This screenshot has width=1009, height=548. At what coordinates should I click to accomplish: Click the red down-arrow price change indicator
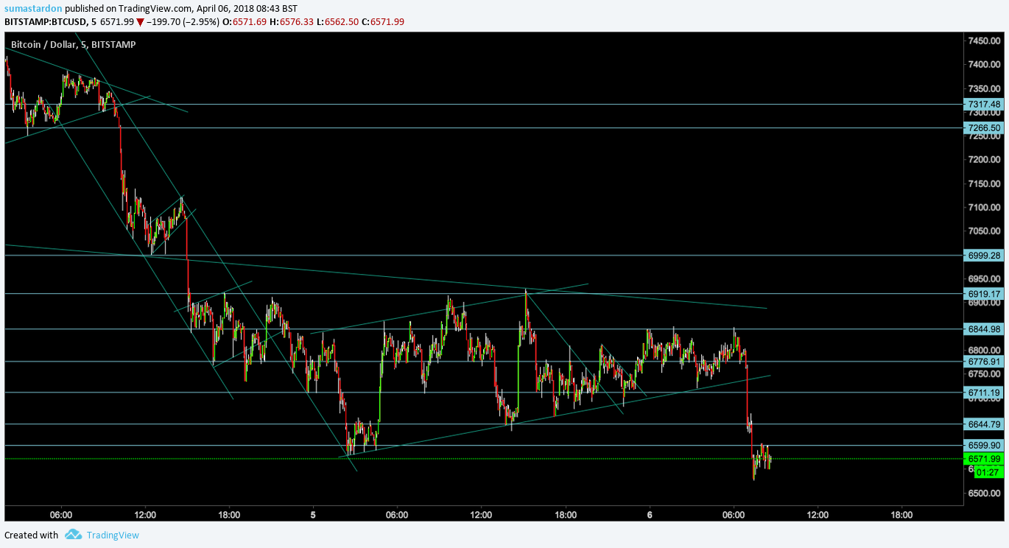pos(140,22)
